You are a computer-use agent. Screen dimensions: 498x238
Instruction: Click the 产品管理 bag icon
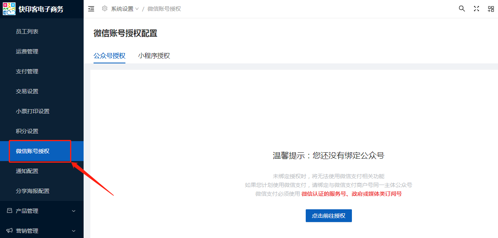coord(10,211)
